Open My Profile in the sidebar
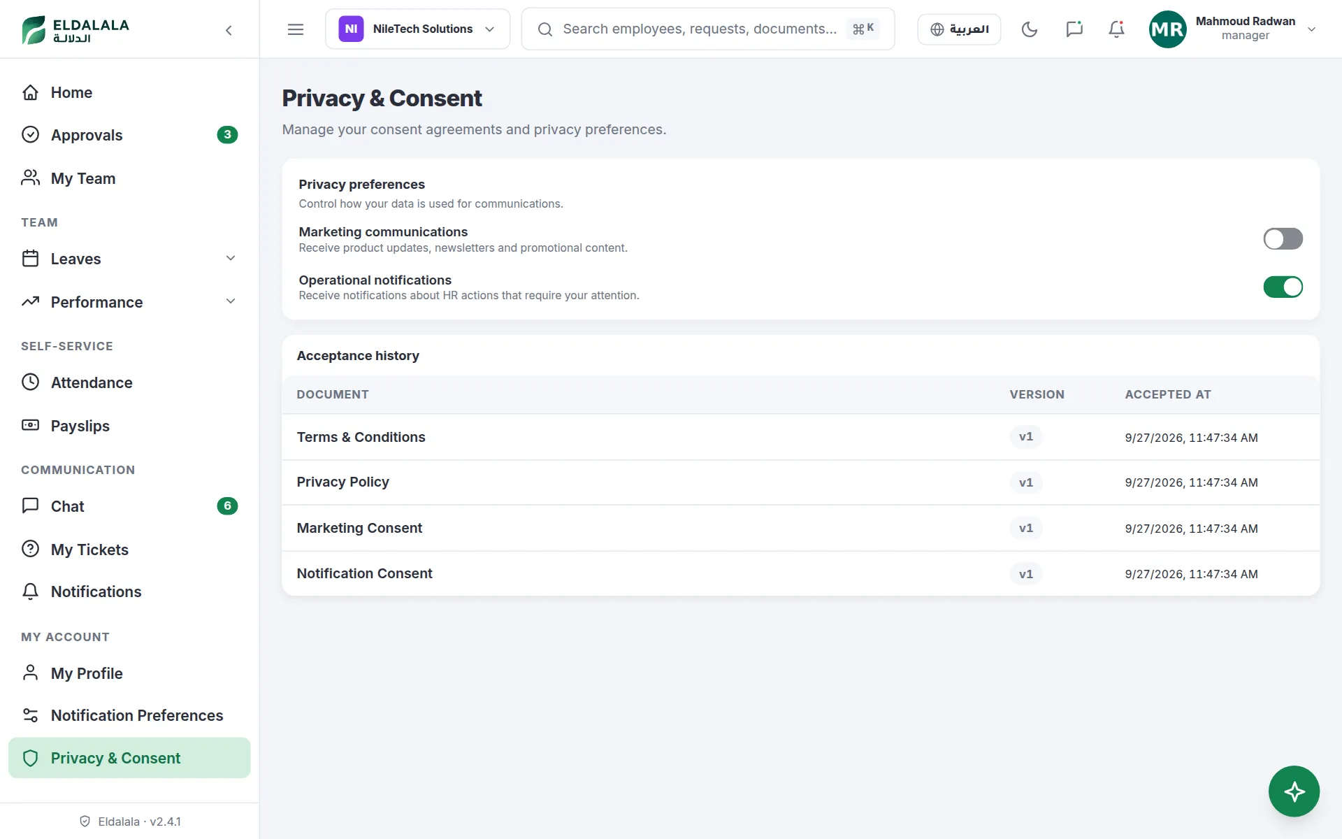The image size is (1342, 839). pyautogui.click(x=129, y=673)
